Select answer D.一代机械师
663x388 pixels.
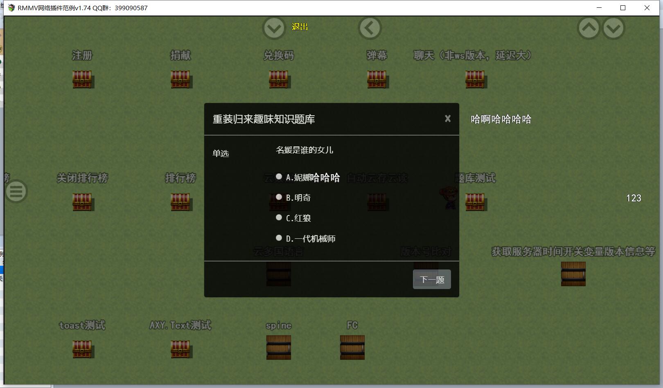(279, 238)
